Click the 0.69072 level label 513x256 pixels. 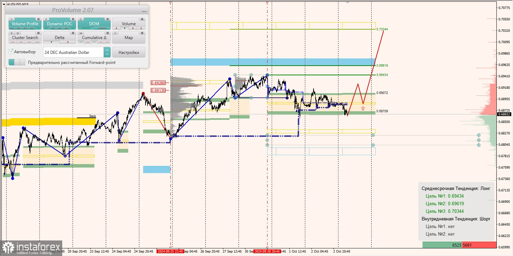(382, 93)
